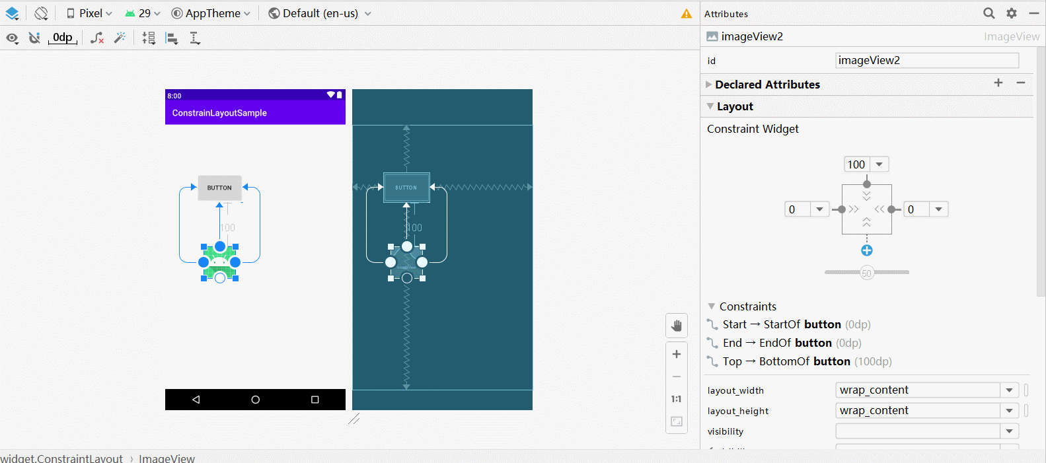Click the yellow warning icon
Viewport: 1046px width, 463px height.
tap(687, 14)
